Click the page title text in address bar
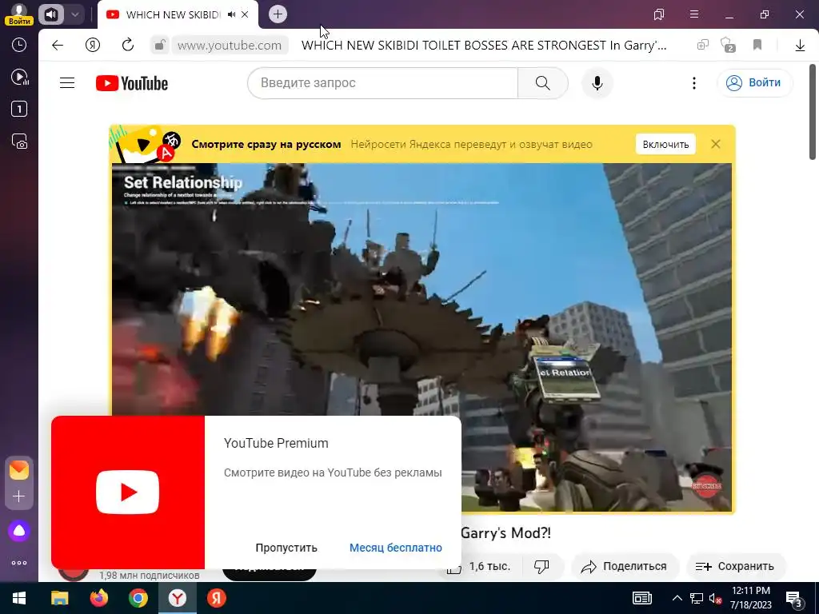 point(484,46)
